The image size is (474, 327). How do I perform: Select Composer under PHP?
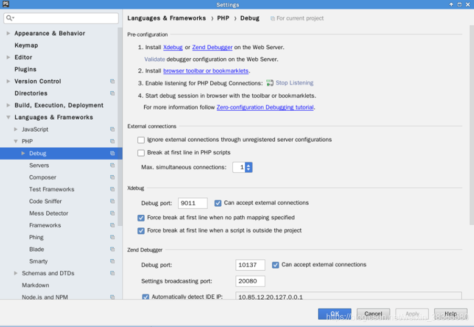point(42,177)
